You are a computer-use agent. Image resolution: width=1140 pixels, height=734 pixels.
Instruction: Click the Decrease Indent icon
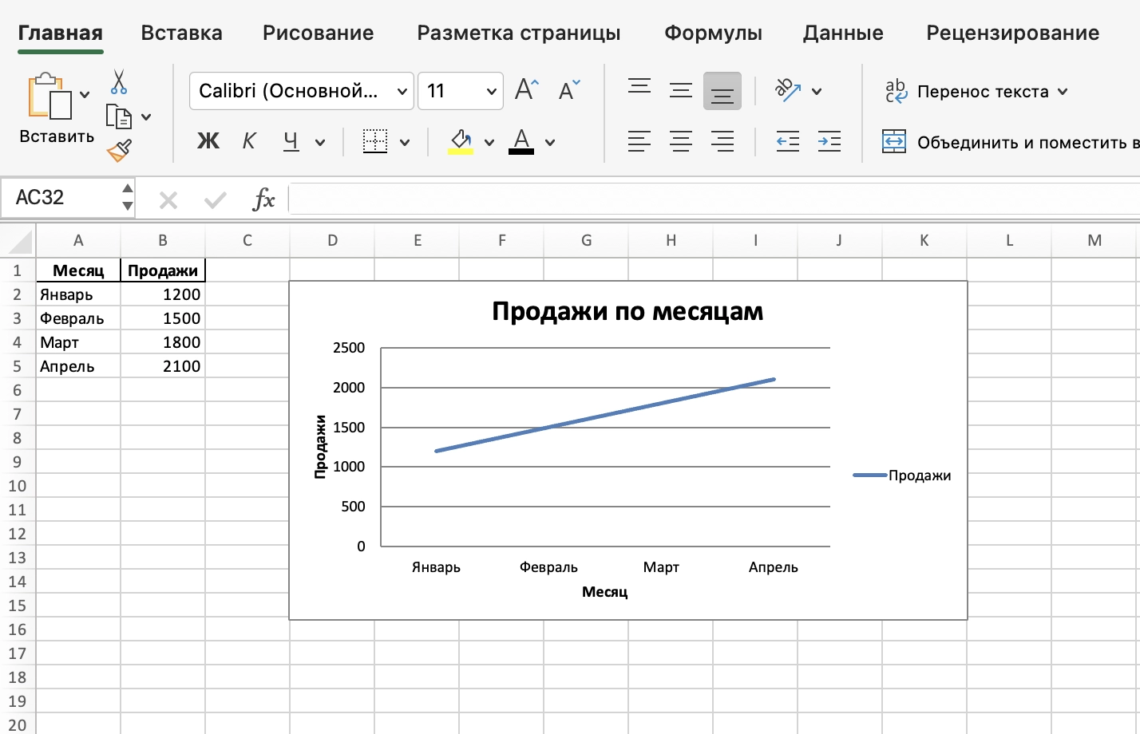coord(788,142)
